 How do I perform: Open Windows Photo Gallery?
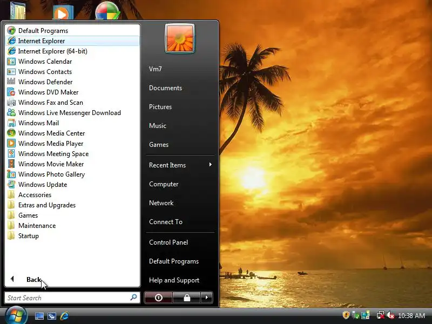72,174
